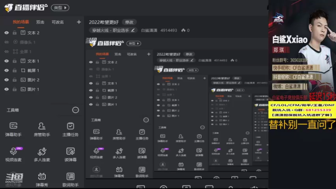336x189 pixels.
Task: Switch to the 双击 scene tab
Action: [40, 22]
